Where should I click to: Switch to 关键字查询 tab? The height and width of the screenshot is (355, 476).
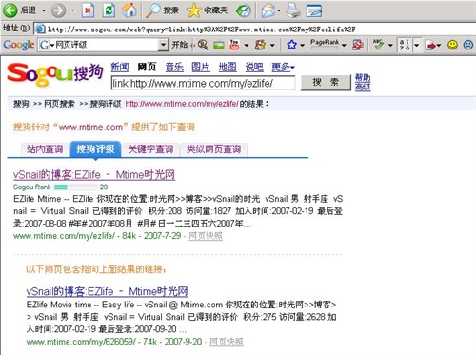click(150, 149)
